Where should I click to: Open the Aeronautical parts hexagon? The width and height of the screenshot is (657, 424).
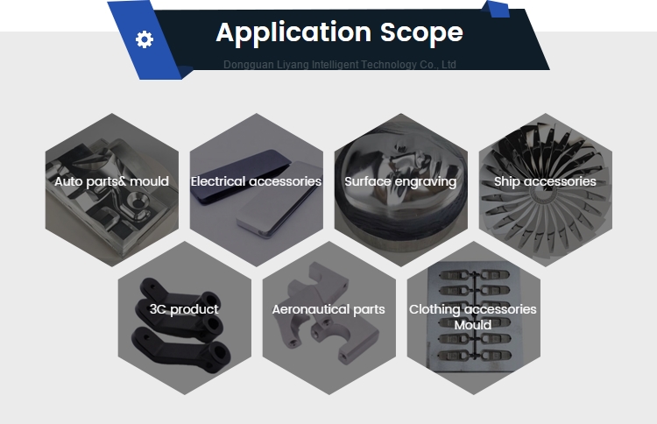click(x=329, y=318)
